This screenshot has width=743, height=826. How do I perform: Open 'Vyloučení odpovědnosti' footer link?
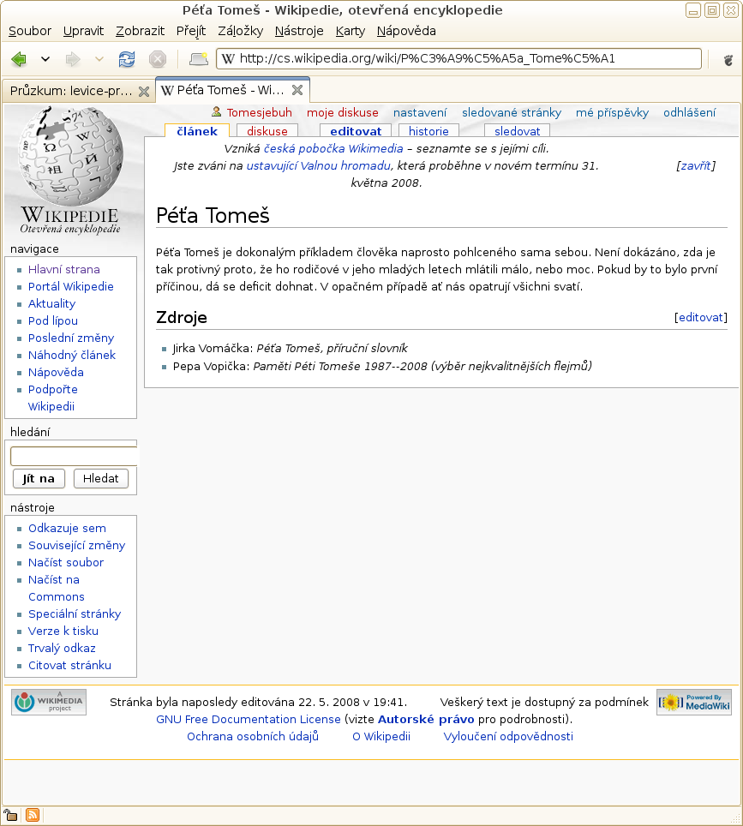pyautogui.click(x=508, y=736)
